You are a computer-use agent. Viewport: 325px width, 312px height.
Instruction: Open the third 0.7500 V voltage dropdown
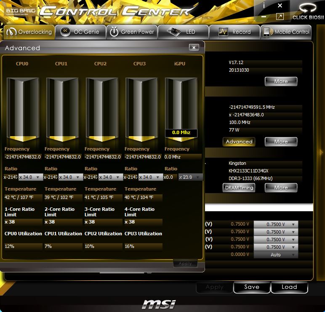click(276, 239)
